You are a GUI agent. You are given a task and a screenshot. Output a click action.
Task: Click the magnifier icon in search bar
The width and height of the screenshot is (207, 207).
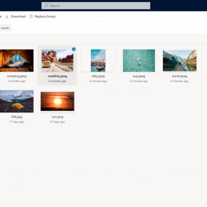pos(47,6)
